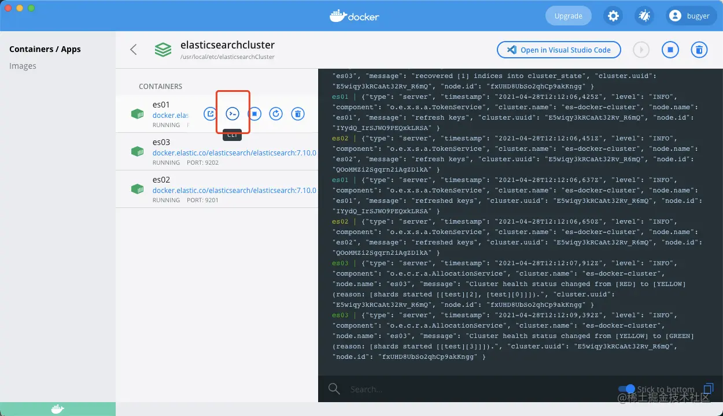The height and width of the screenshot is (416, 723).
Task: Toggle Stick to bottom switch
Action: [626, 389]
